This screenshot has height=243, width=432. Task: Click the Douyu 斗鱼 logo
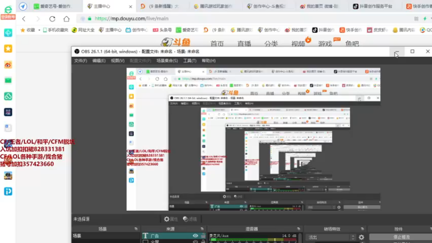coord(176,42)
